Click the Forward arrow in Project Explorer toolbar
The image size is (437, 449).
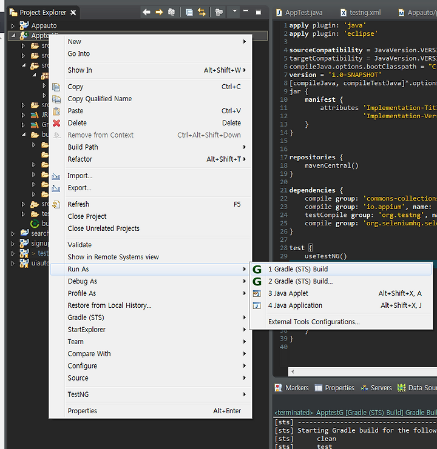pyautogui.click(x=159, y=12)
